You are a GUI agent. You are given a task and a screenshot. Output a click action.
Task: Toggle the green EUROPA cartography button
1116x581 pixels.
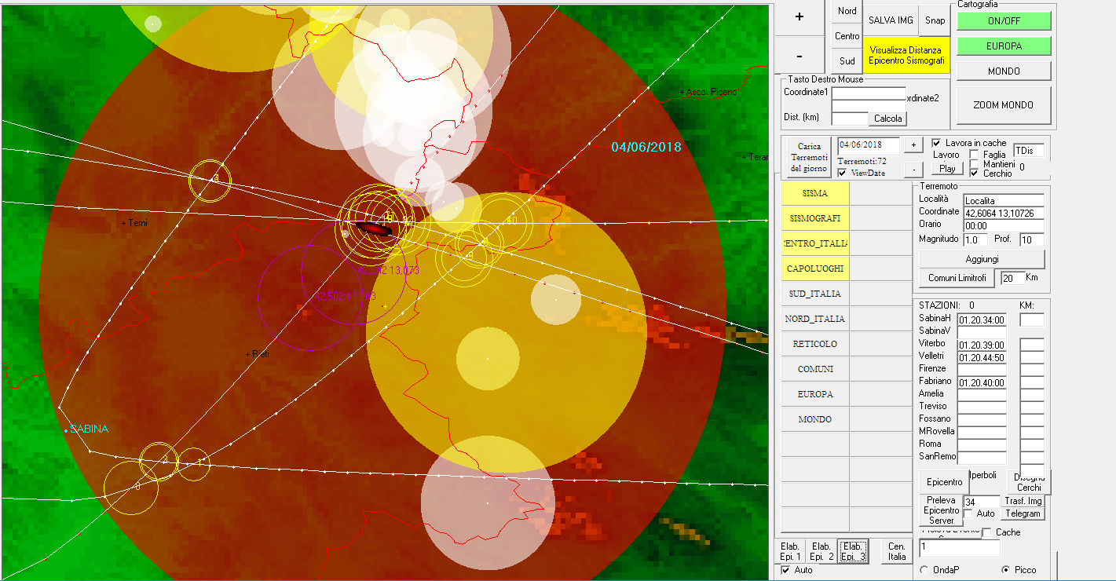point(1004,46)
